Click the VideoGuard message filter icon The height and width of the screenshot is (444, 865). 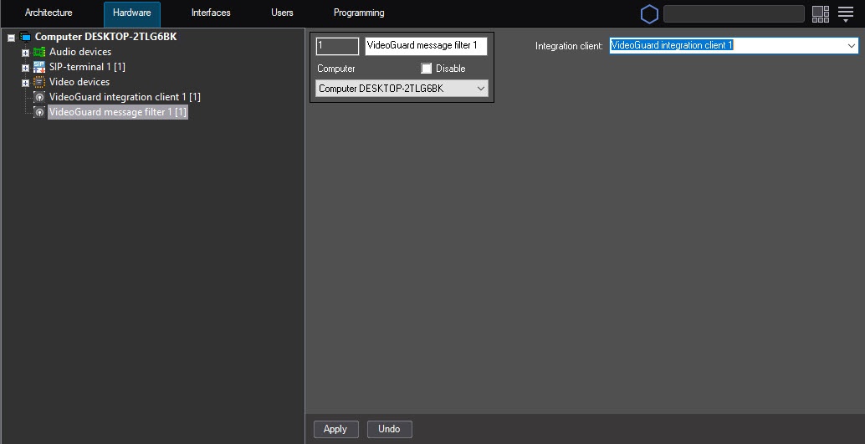click(39, 112)
